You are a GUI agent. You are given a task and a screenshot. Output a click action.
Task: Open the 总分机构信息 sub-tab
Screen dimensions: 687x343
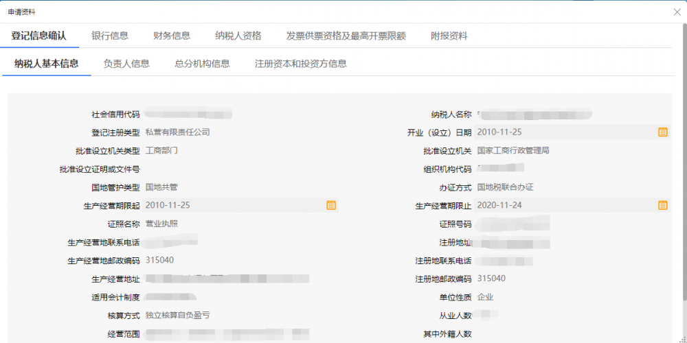[202, 64]
